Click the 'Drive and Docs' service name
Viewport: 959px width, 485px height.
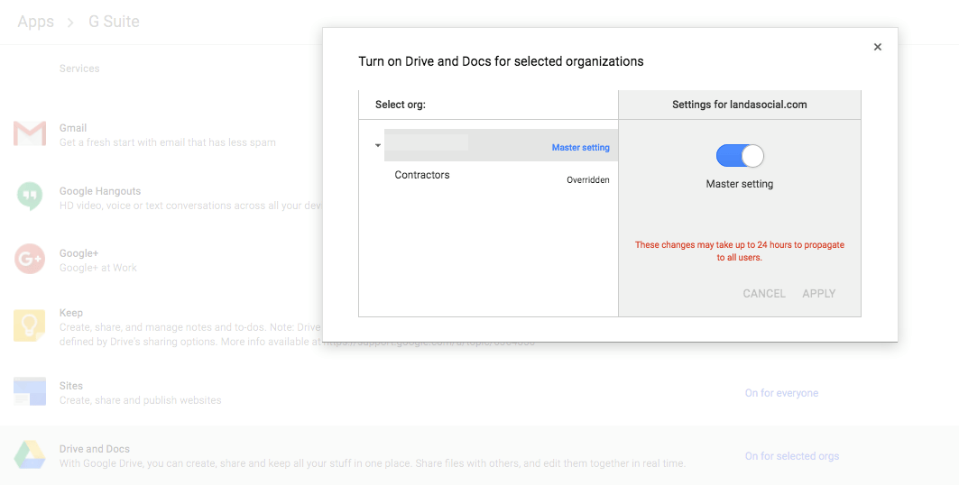click(95, 449)
